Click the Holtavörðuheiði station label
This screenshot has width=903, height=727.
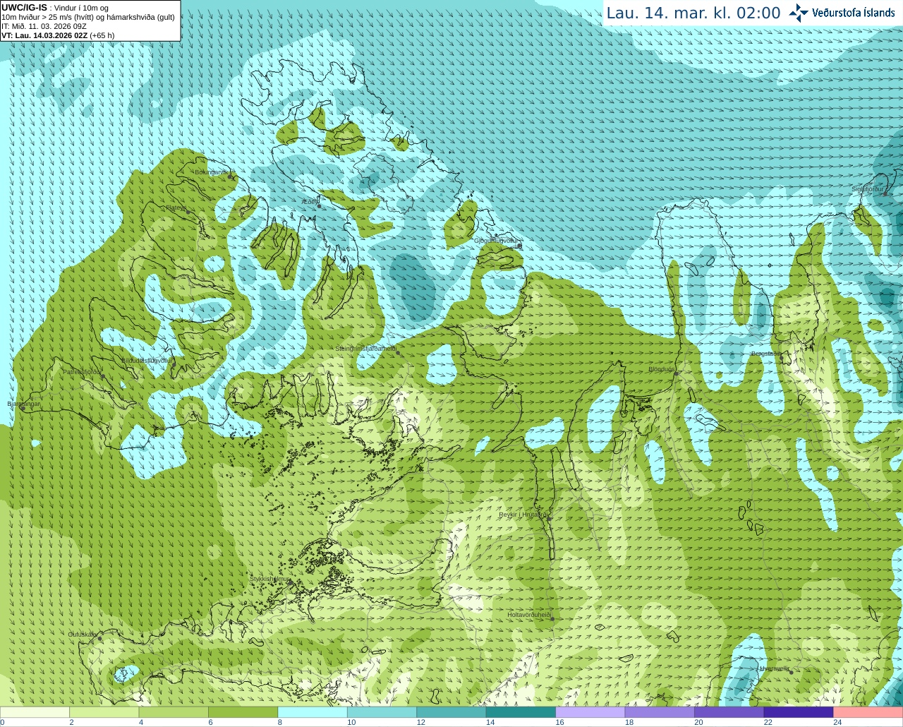[x=529, y=615]
